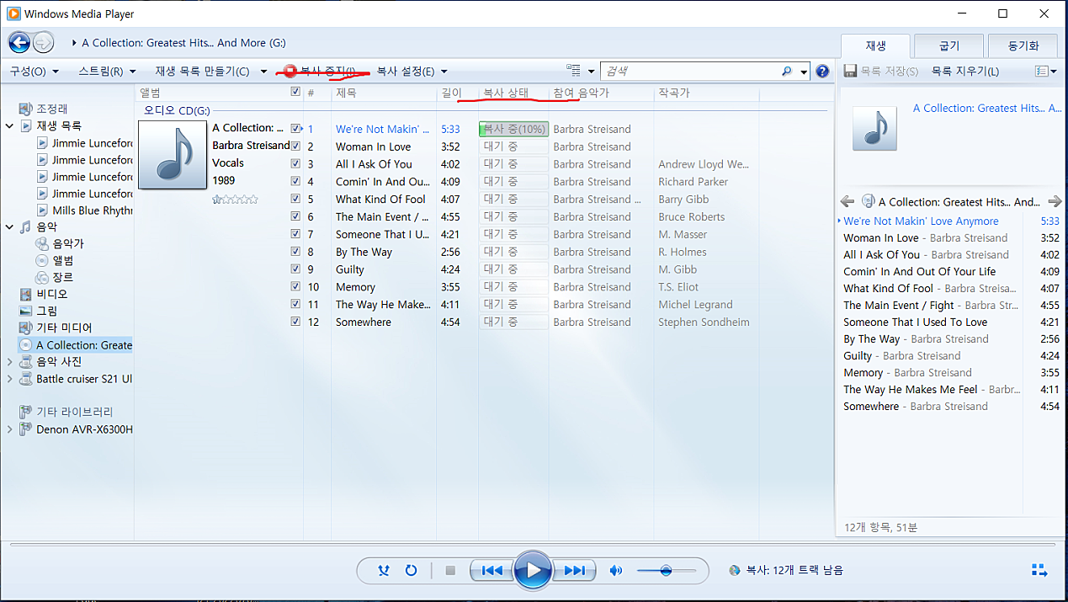This screenshot has height=602, width=1068.
Task: Adjust the volume slider
Action: pyautogui.click(x=667, y=570)
